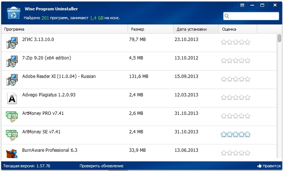Viewport: 283px width, 171px height.
Task: Click the ArtMoney PRO money icon
Action: click(x=12, y=117)
